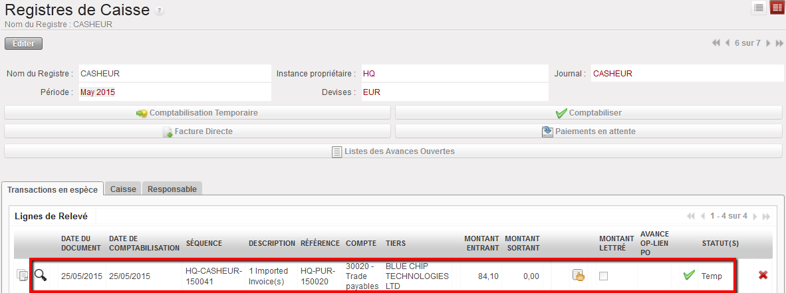Duplicate line HQ-CASHEUR-150041 with the copy icon
The height and width of the screenshot is (293, 786).
23,275
